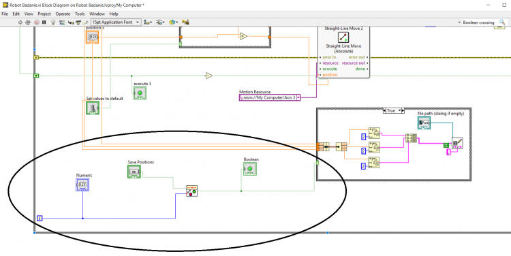Select the Boolean indicator terminal
Screen dimensions: 511x256
coord(250,169)
